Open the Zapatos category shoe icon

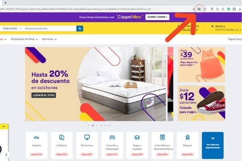coord(37,137)
